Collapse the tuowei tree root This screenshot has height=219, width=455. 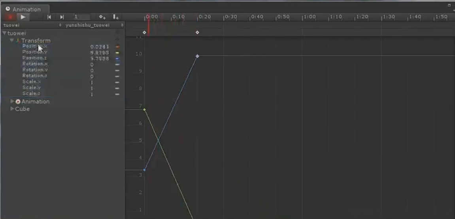tap(4, 33)
